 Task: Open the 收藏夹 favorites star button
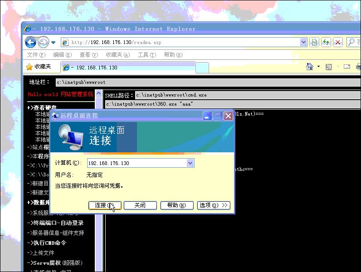[39, 67]
